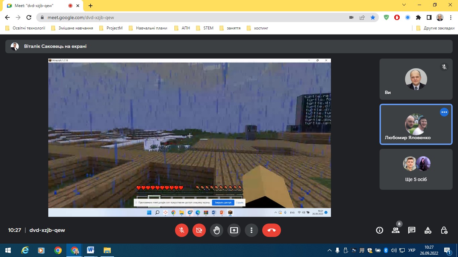Open the Змішане навчання bookmark folder

[x=72, y=28]
